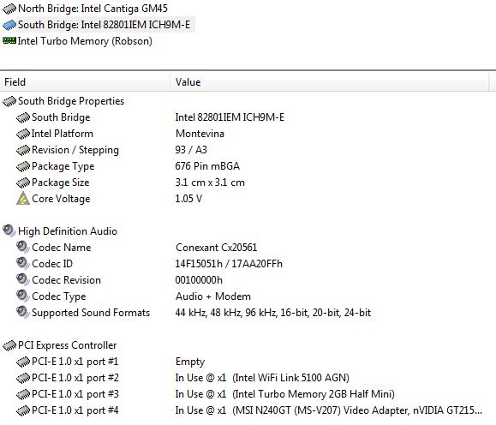Select the 676 Pin mBGA value
Screen dimensions: 496x425
(207, 166)
